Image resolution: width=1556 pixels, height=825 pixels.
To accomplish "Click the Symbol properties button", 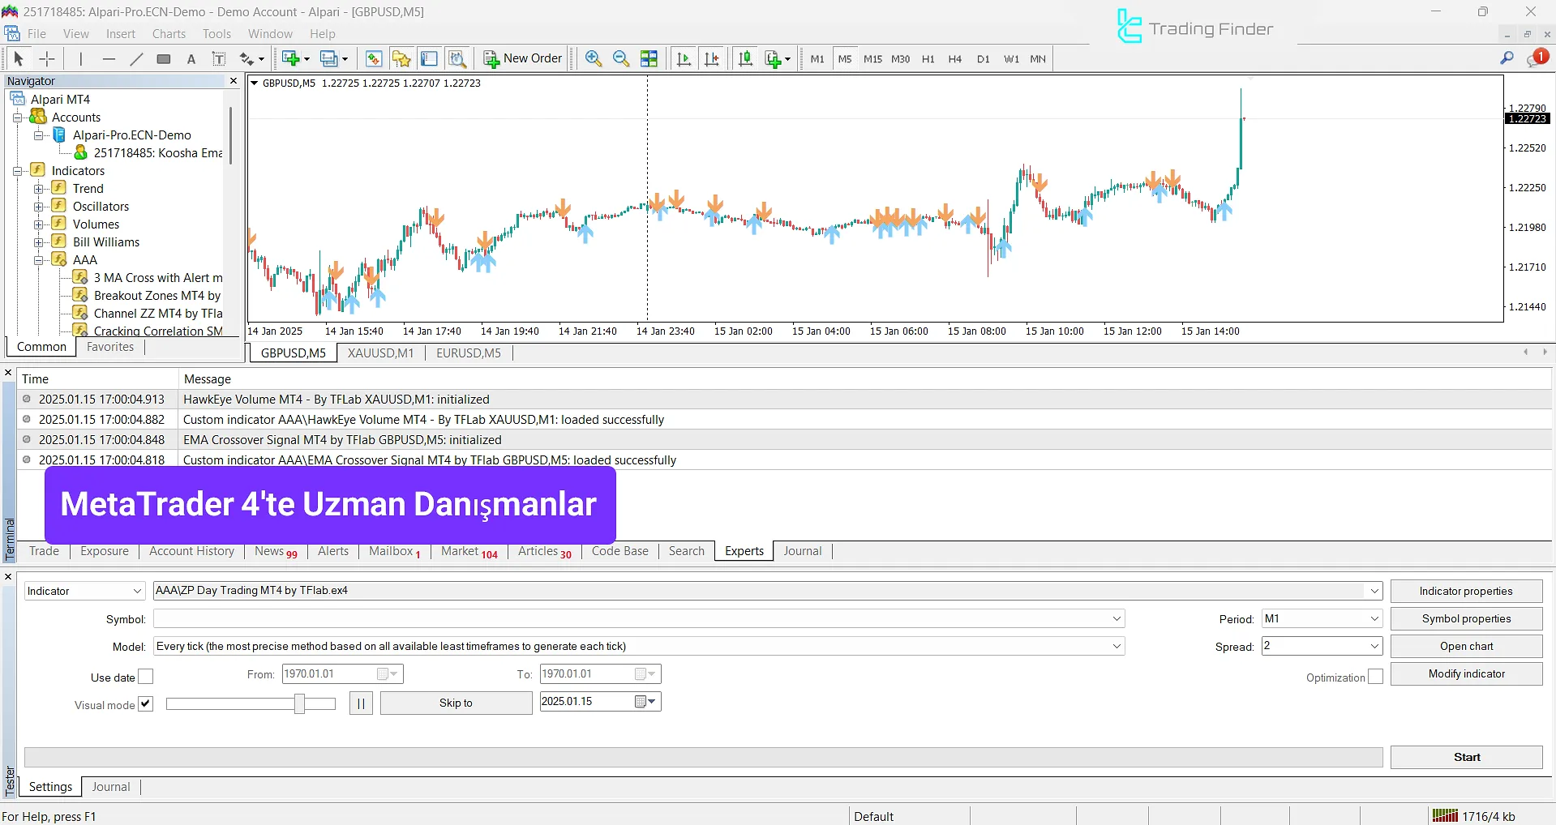I will coord(1466,618).
